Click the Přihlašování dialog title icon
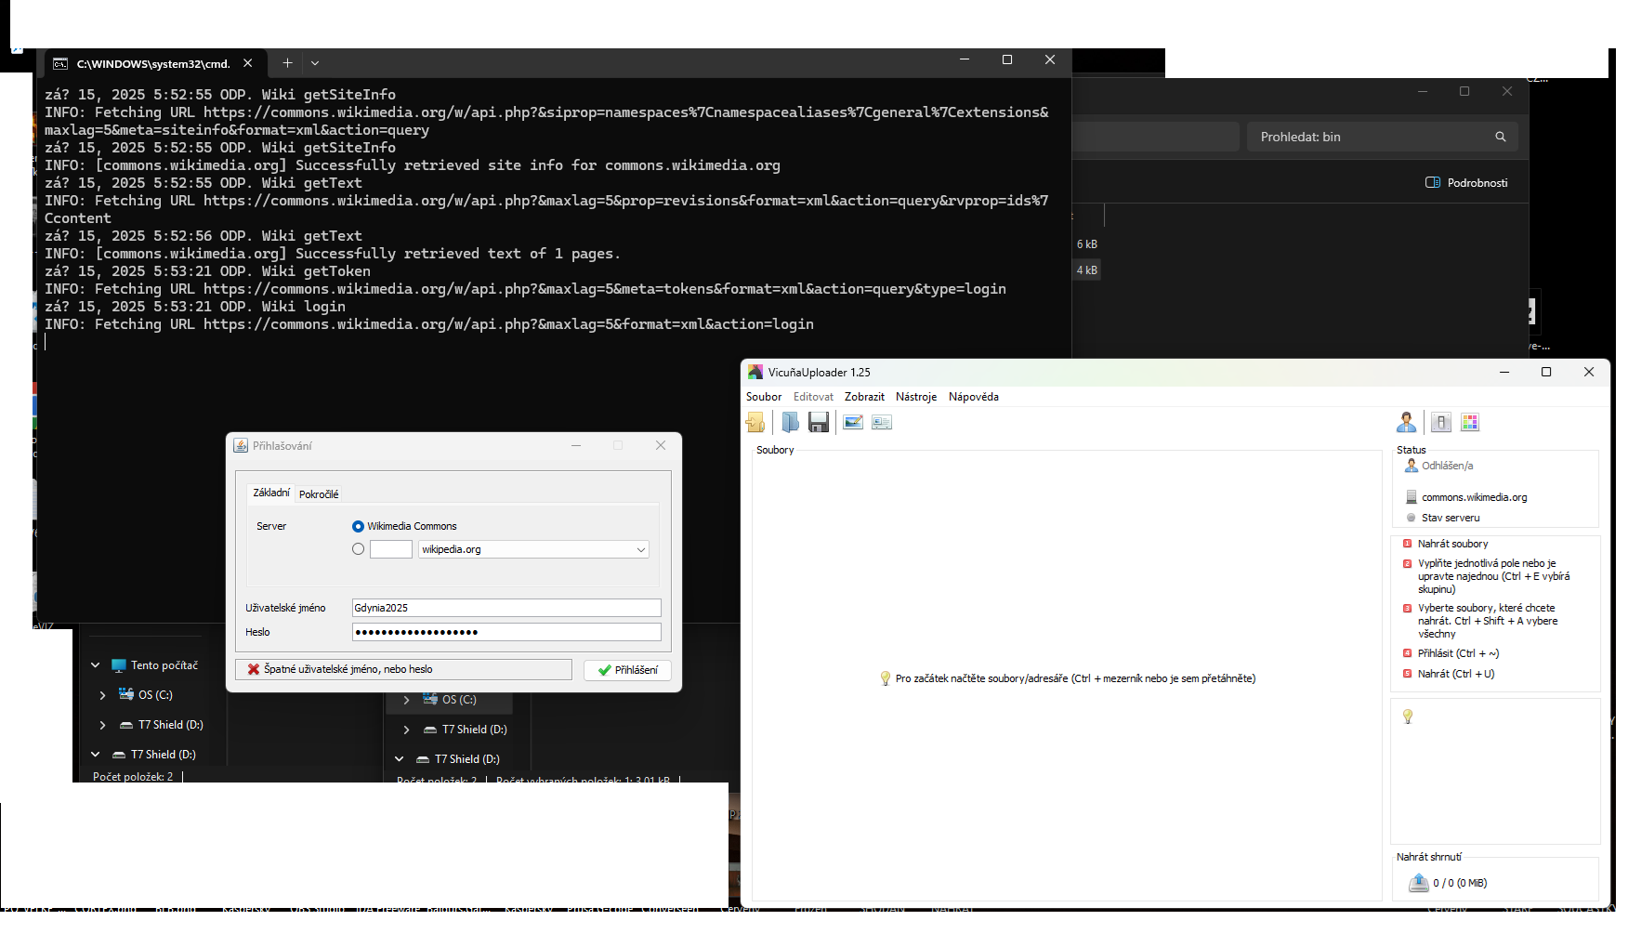The height and width of the screenshot is (947, 1628). click(x=241, y=446)
